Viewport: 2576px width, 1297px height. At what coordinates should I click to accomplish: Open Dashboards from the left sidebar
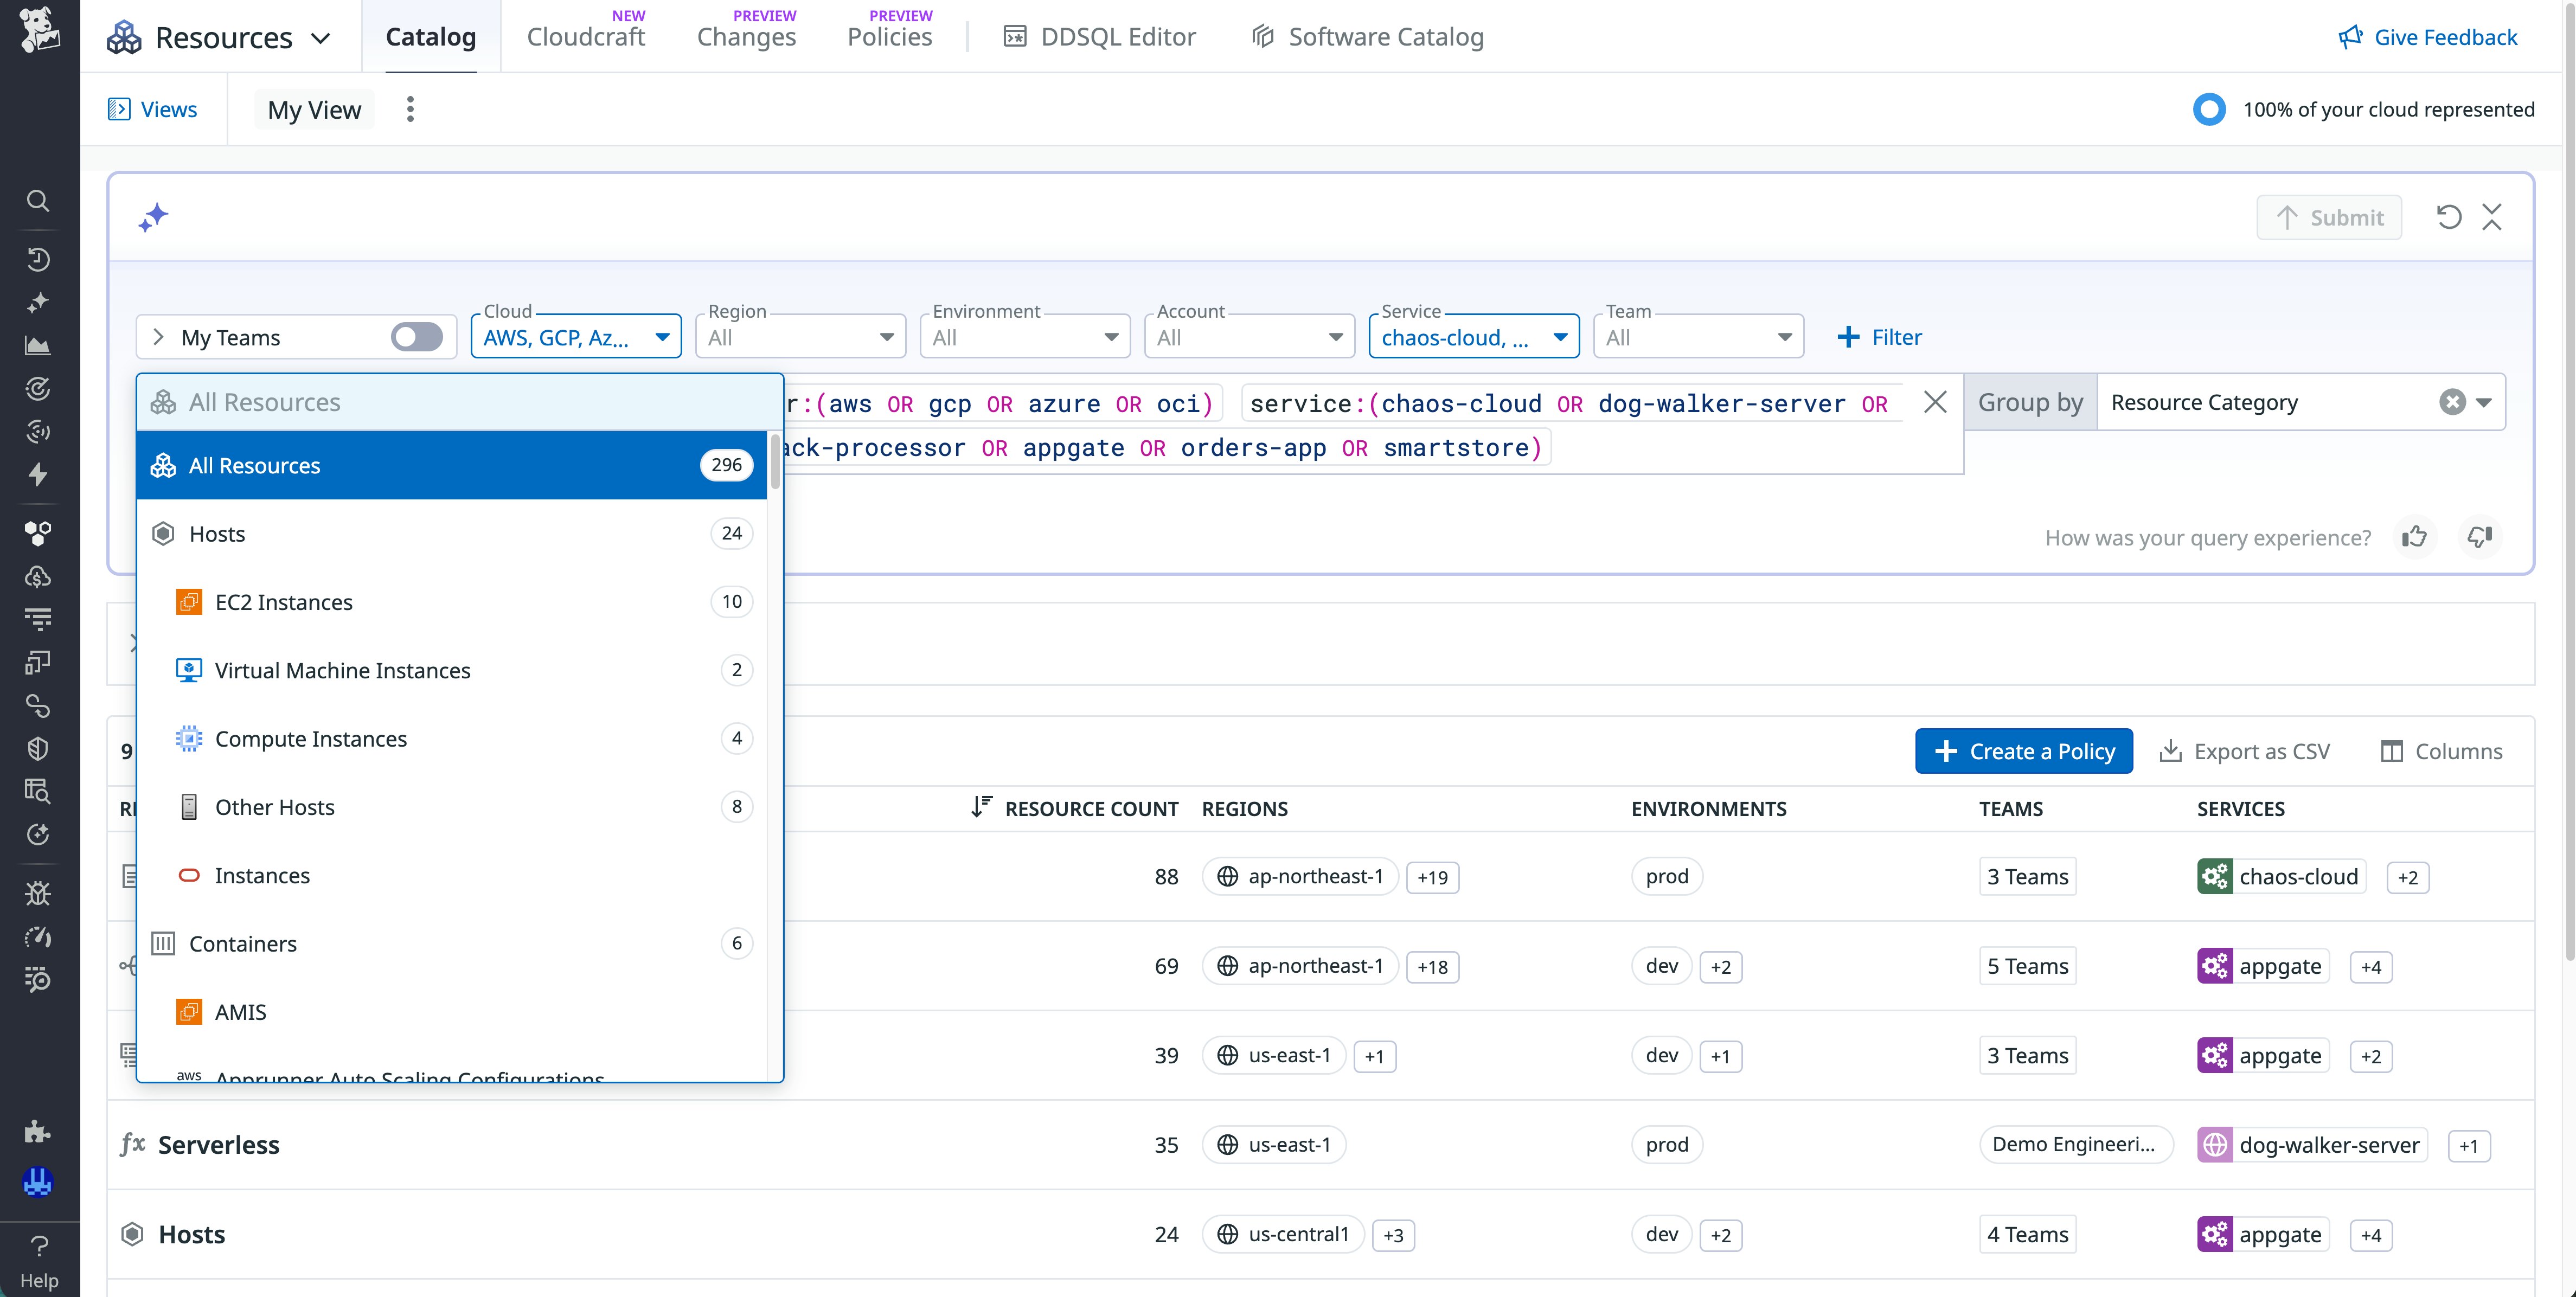coord(38,345)
